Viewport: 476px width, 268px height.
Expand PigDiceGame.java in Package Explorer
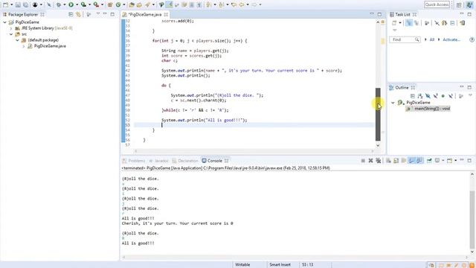click(24, 46)
